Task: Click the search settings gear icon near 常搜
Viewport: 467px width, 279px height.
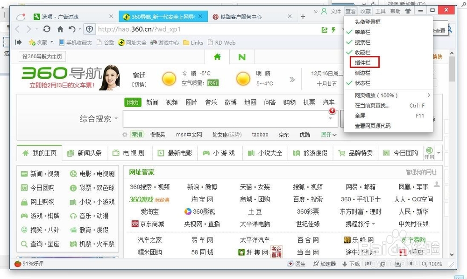Action: pos(125,135)
